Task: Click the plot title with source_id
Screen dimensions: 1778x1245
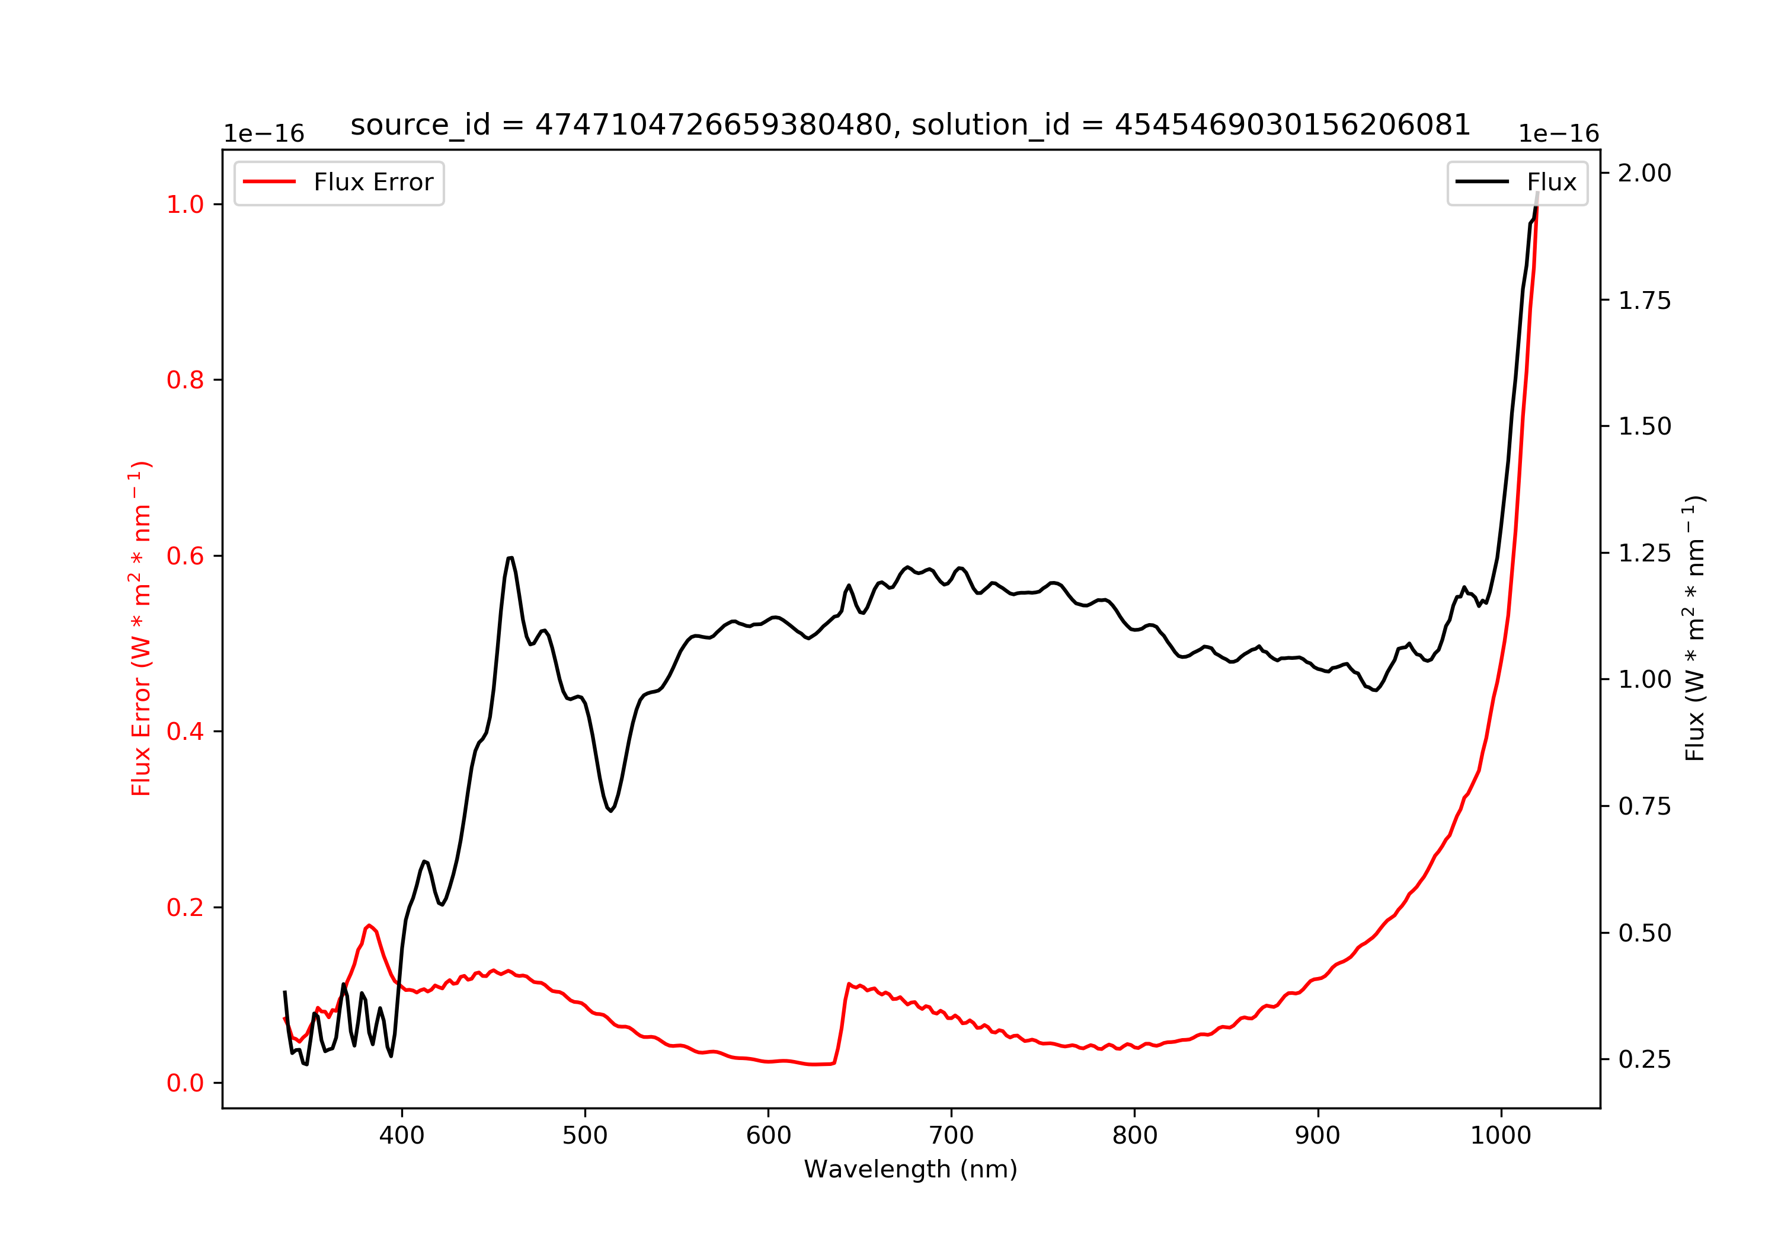Action: click(910, 124)
